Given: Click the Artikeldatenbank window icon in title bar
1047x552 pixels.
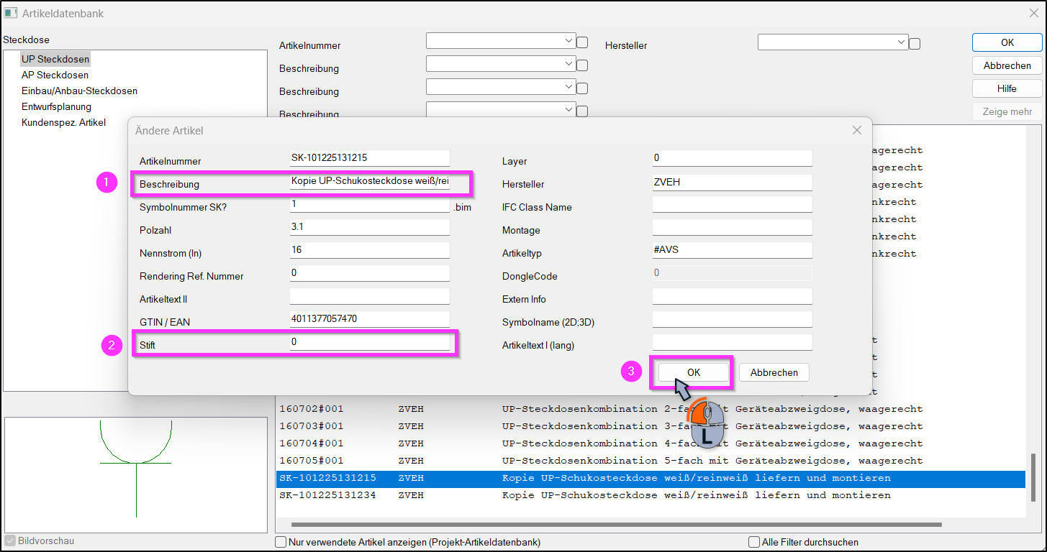Looking at the screenshot, I should [x=11, y=12].
